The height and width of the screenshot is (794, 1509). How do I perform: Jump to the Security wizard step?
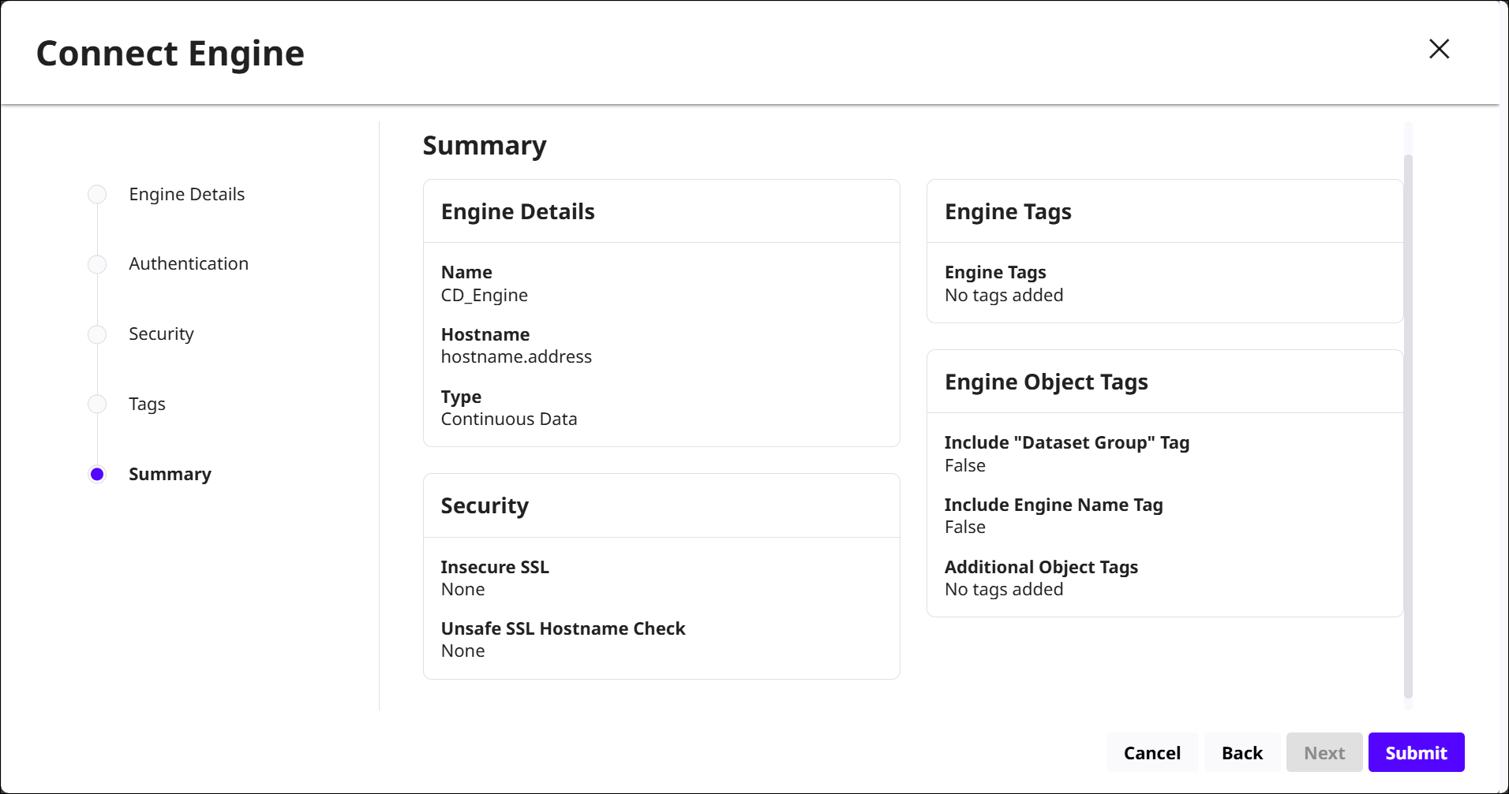point(161,334)
